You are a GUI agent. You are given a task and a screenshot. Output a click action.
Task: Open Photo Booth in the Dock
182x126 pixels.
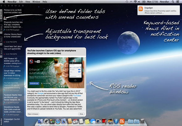104,121
